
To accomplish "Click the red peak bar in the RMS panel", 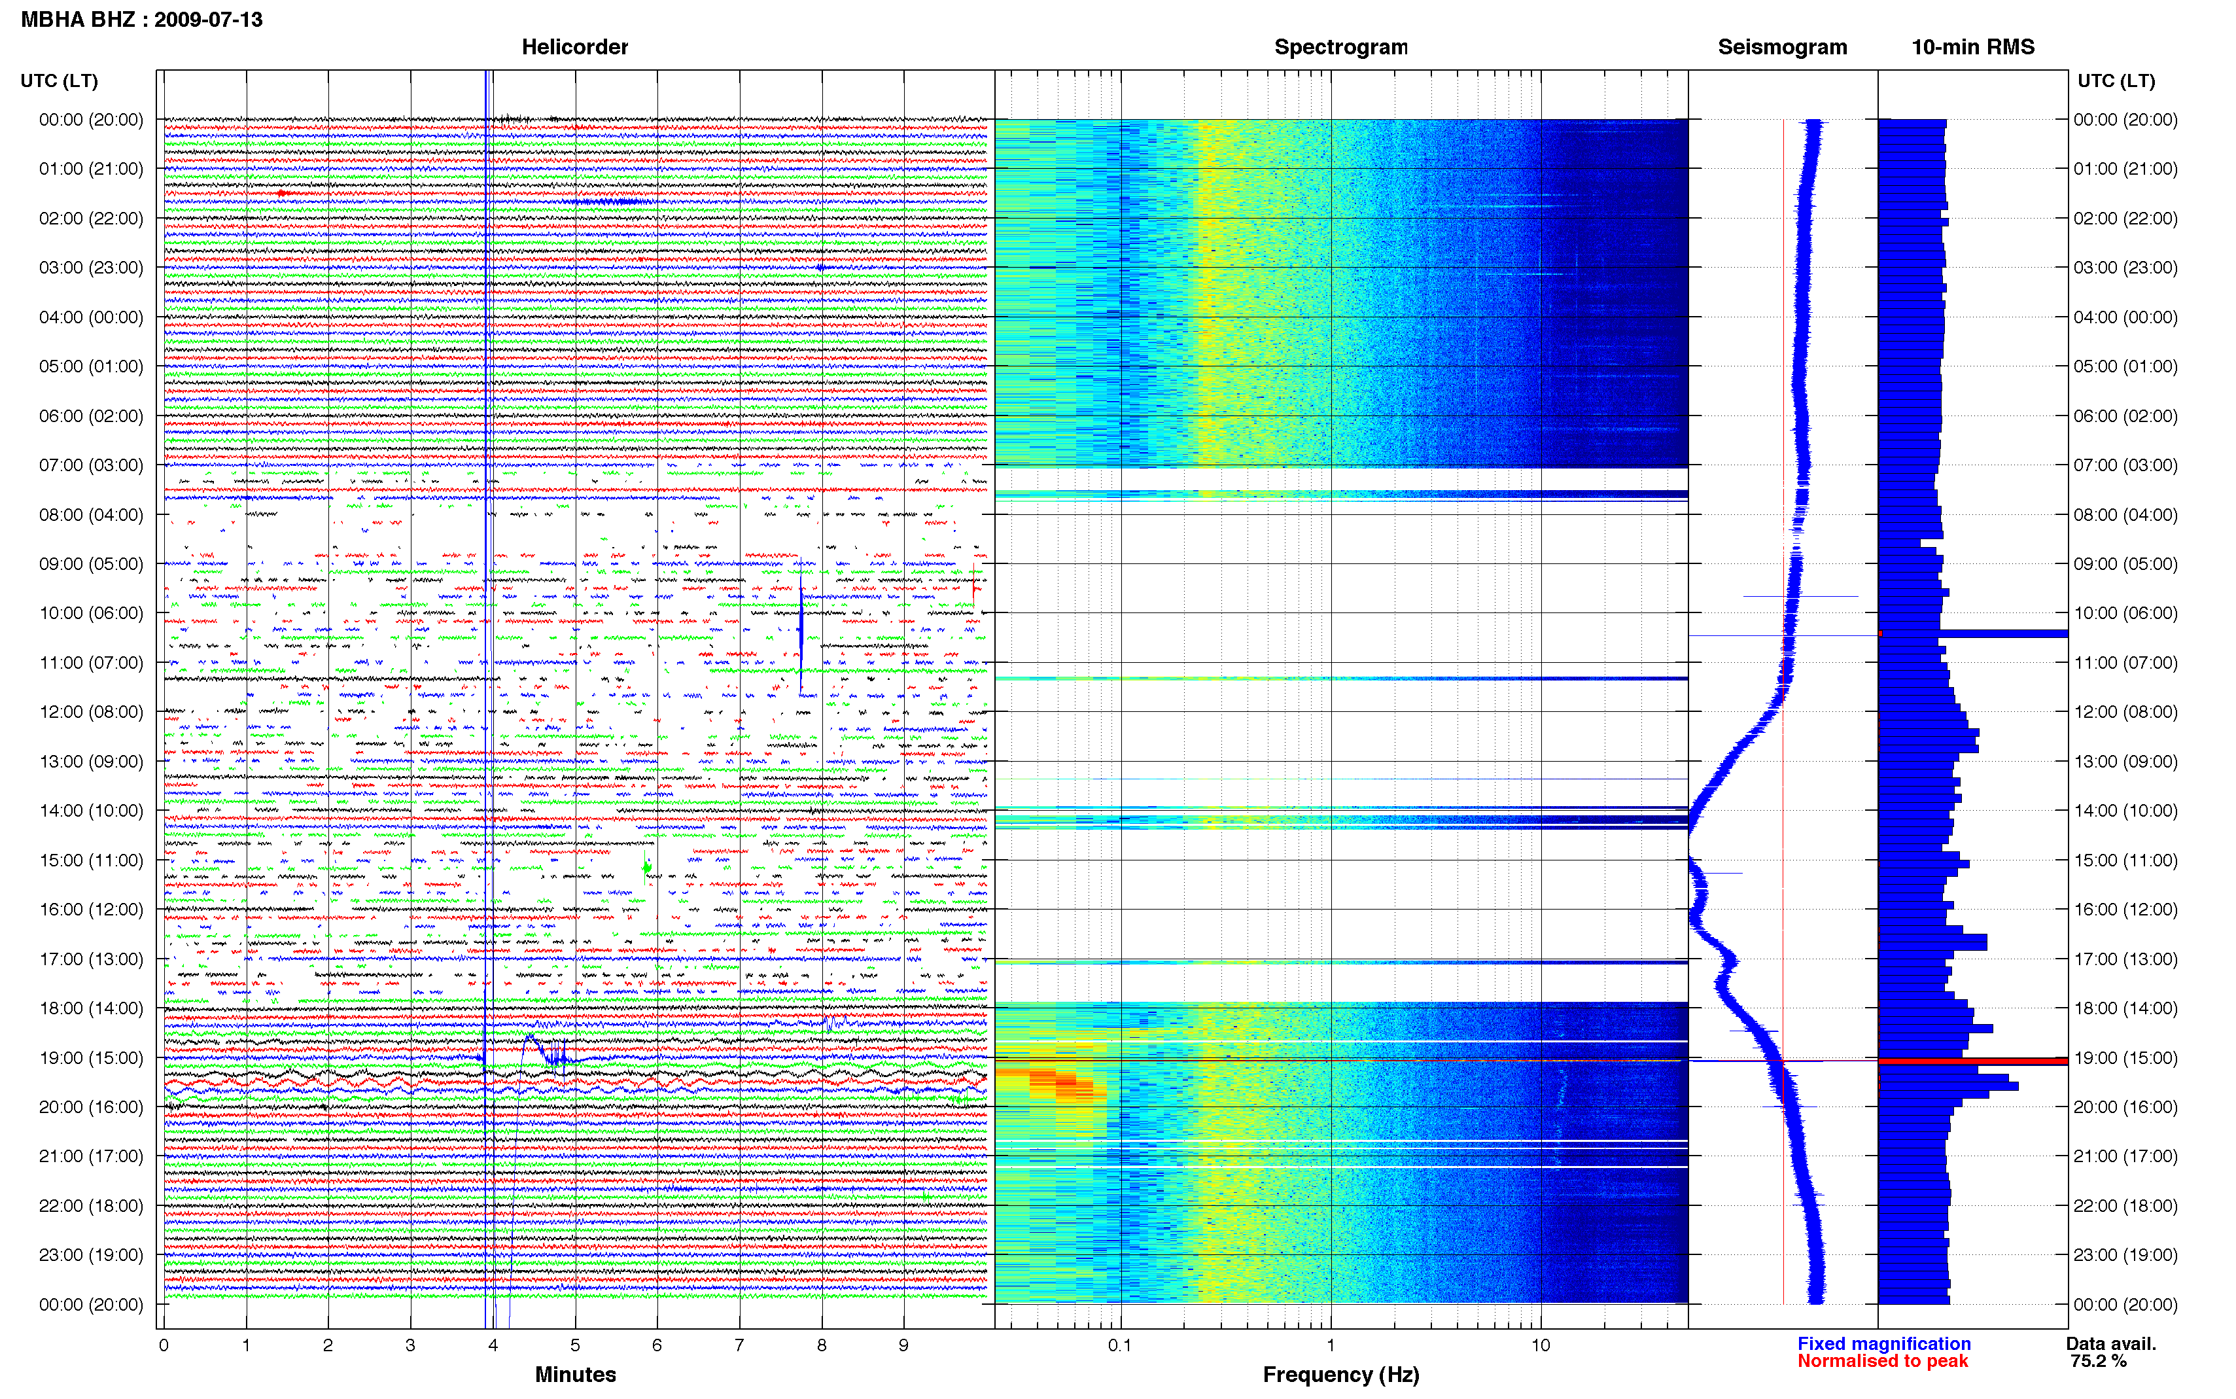I will (1972, 1061).
